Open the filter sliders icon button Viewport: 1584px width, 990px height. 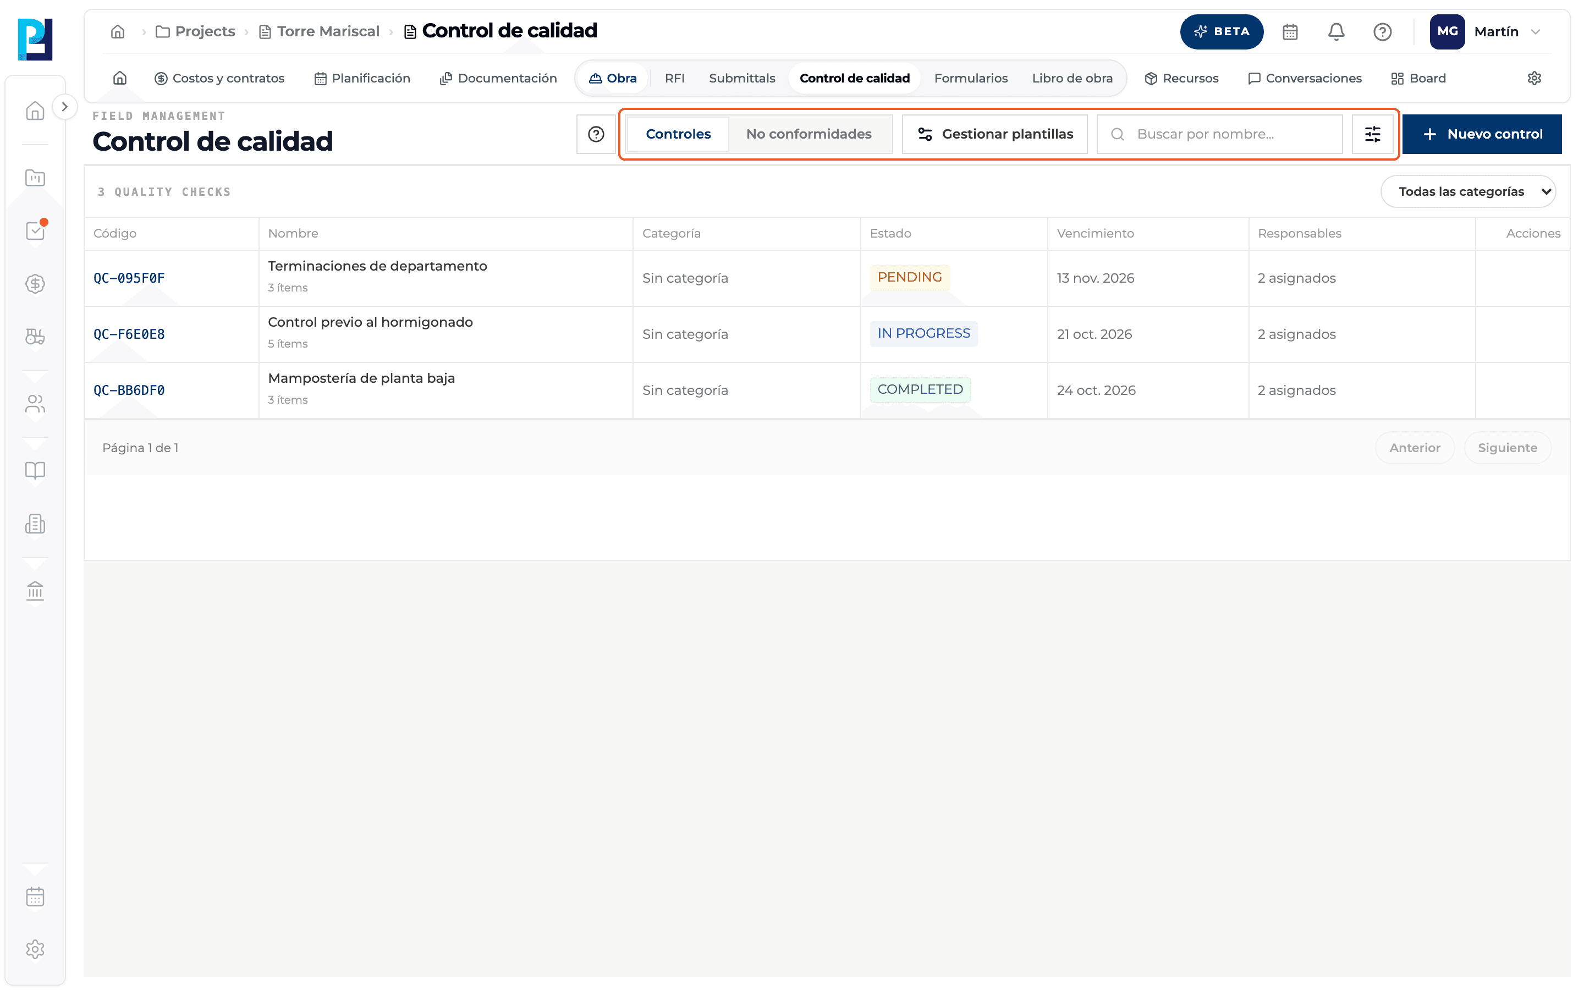point(1373,134)
